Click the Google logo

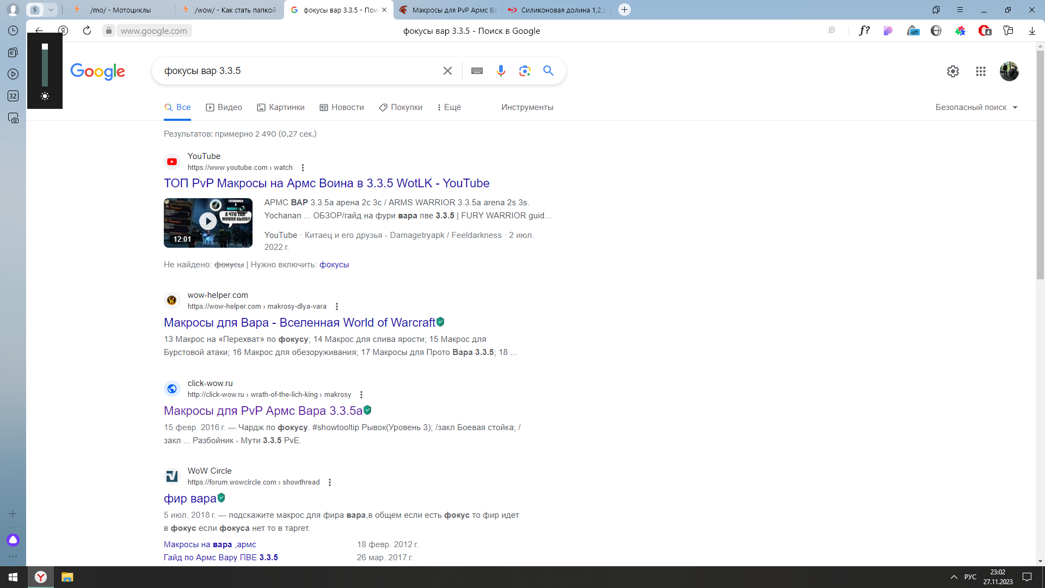(x=97, y=71)
